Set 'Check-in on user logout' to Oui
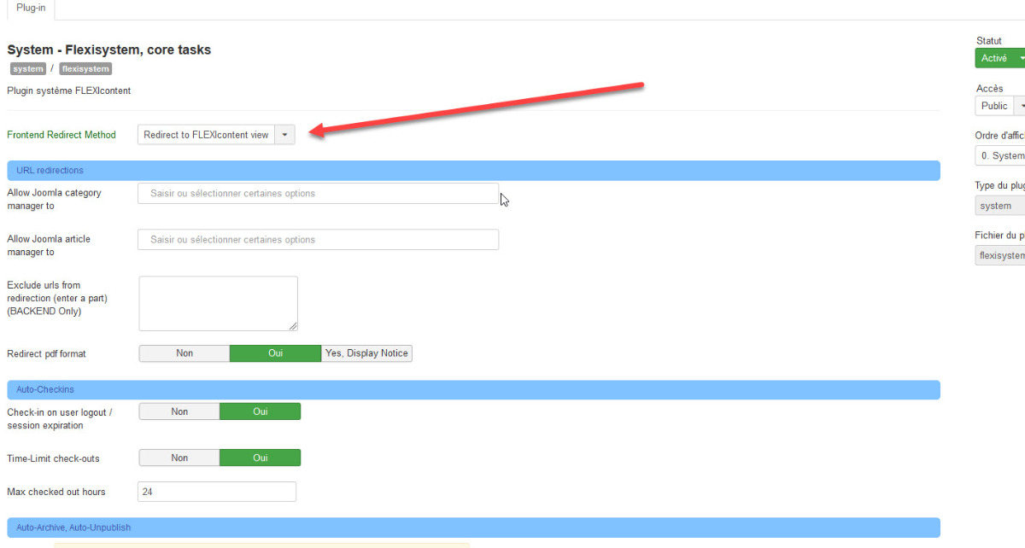 (x=261, y=411)
